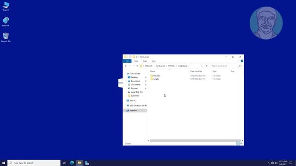Click 2 items status bar text
Viewport: 296px width, 166px height.
pyautogui.click(x=128, y=143)
